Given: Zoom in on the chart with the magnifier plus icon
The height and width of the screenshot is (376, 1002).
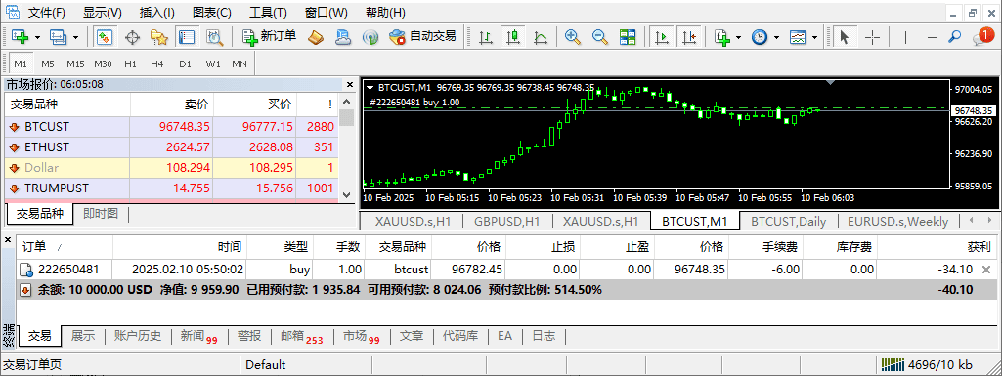Looking at the screenshot, I should click(x=572, y=37).
